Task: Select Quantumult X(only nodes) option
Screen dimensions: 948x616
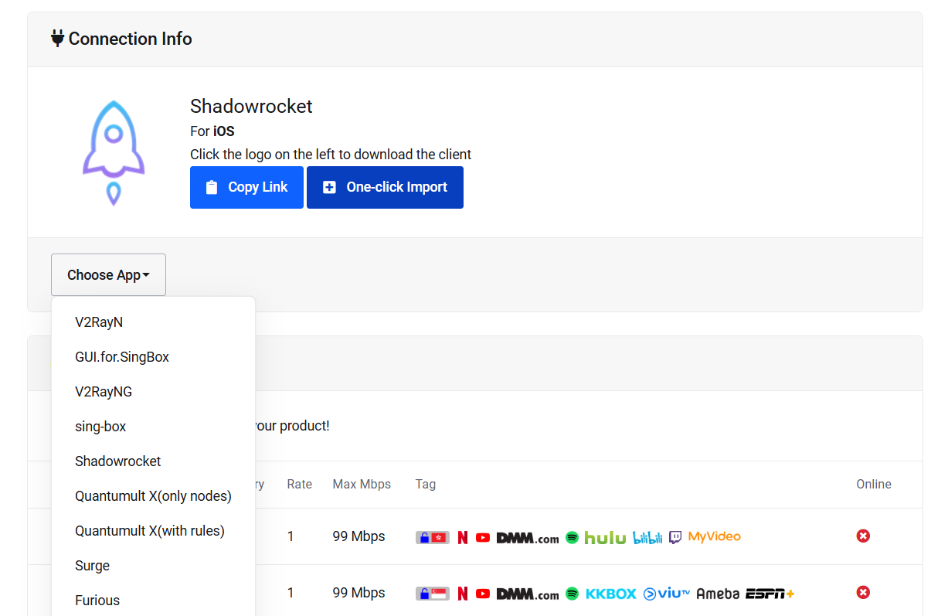Action: [153, 496]
